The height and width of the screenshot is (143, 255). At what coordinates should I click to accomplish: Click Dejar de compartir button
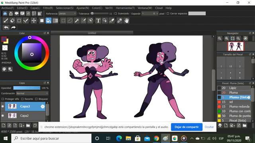click(x=186, y=127)
